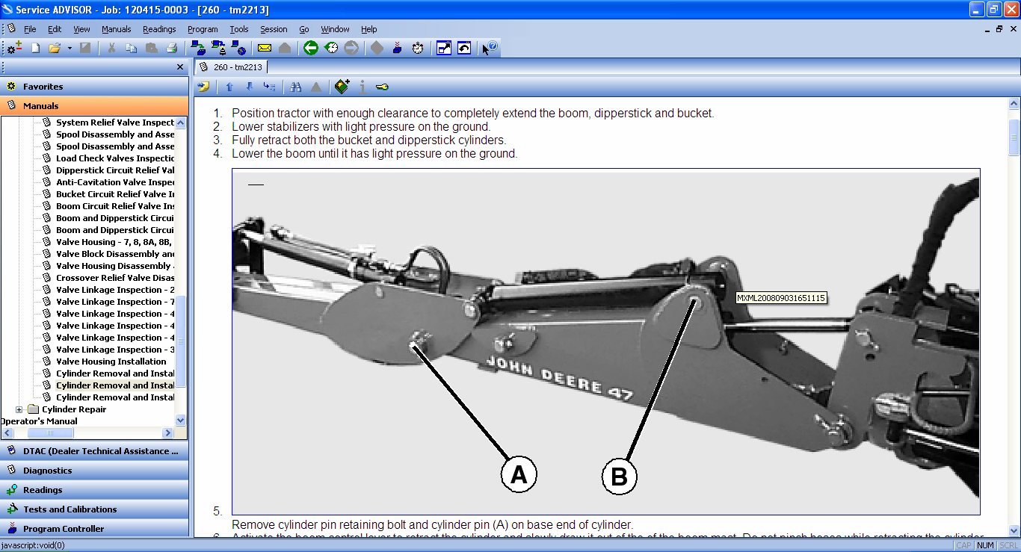The image size is (1021, 552).
Task: Open the File menu
Action: pos(30,29)
